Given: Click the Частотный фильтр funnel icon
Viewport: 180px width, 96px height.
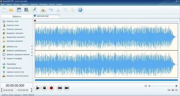Looking at the screenshot, I should pos(4,68).
